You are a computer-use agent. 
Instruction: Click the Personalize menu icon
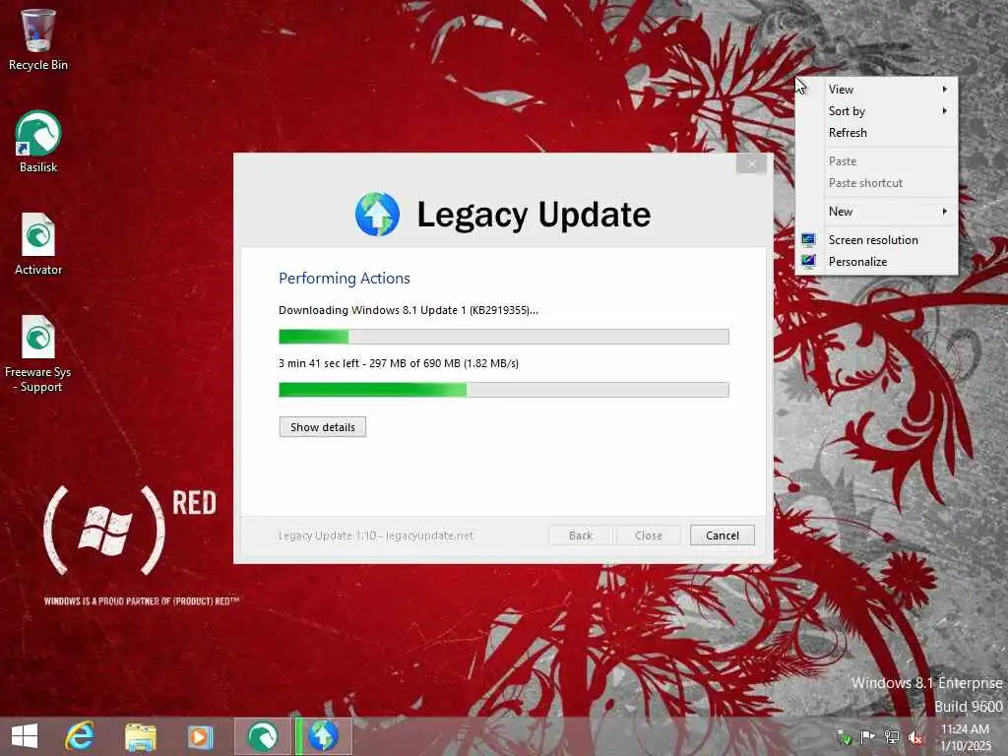click(809, 262)
